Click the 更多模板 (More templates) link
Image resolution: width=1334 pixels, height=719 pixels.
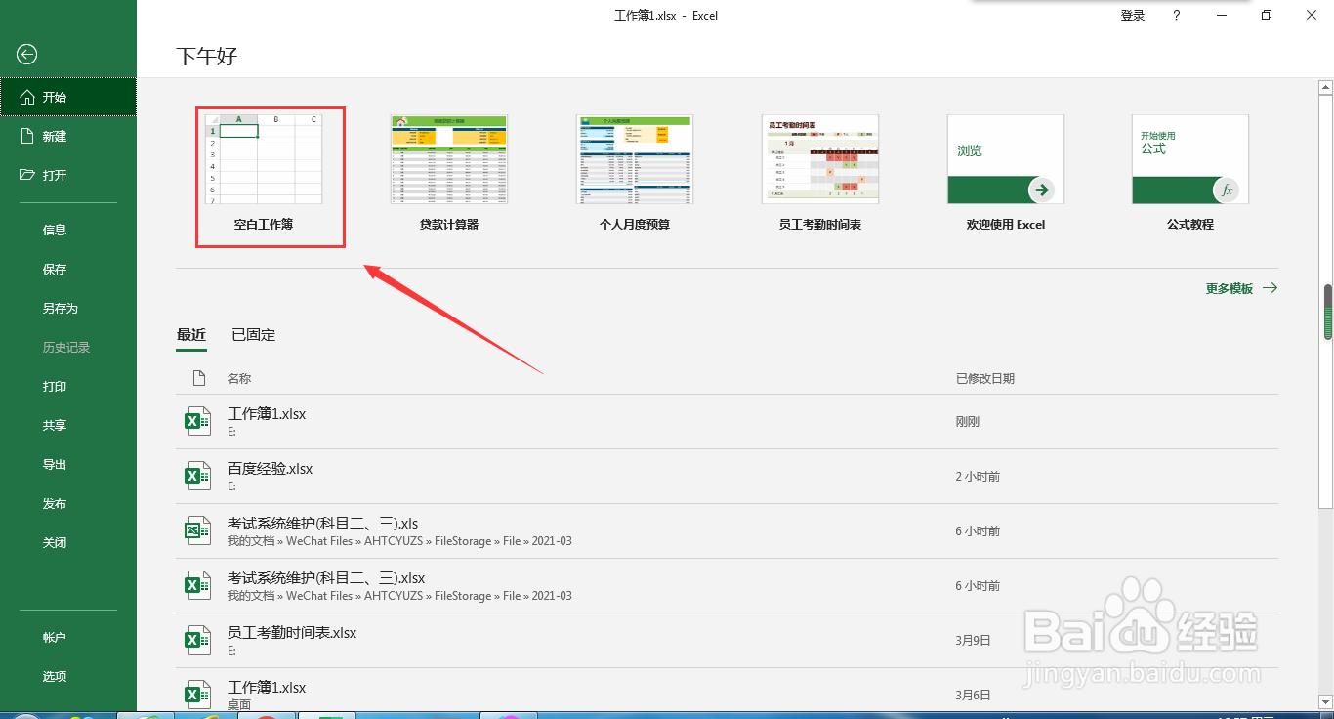coord(1230,288)
